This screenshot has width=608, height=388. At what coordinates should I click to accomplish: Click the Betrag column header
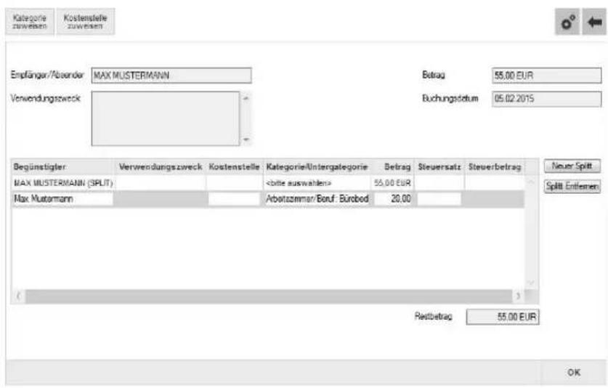(393, 167)
